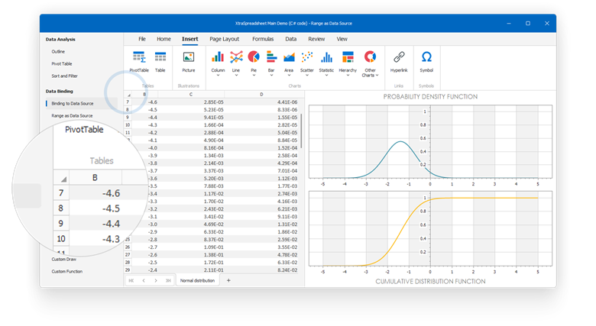596x326 pixels.
Task: Switch to the View ribbon tab
Action: coord(342,39)
